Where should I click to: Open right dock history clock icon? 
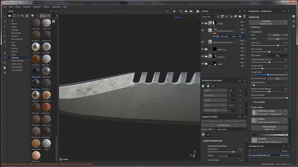click(x=294, y=21)
